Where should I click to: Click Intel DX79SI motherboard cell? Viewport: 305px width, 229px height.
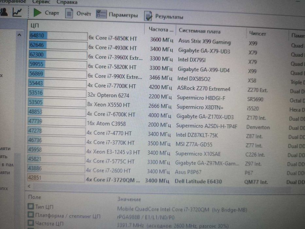pyautogui.click(x=192, y=60)
